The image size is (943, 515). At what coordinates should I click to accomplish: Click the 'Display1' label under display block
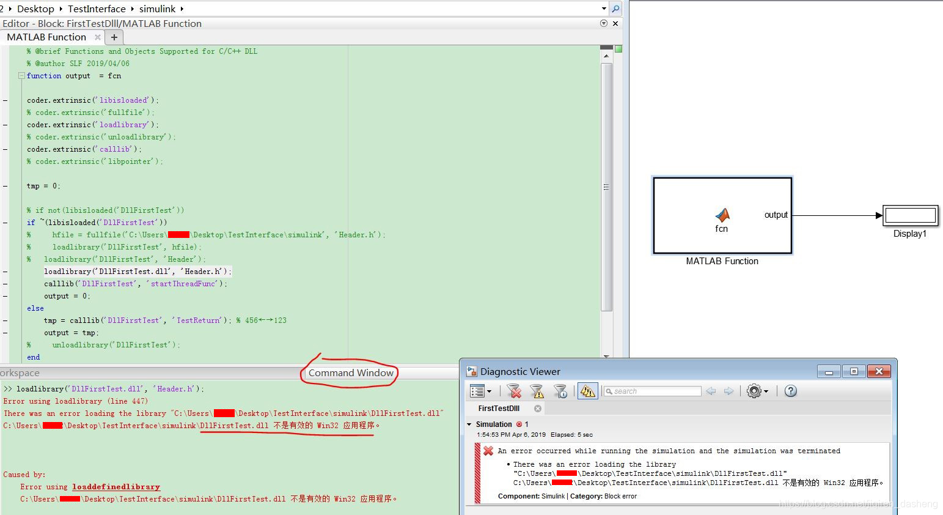[x=910, y=234]
